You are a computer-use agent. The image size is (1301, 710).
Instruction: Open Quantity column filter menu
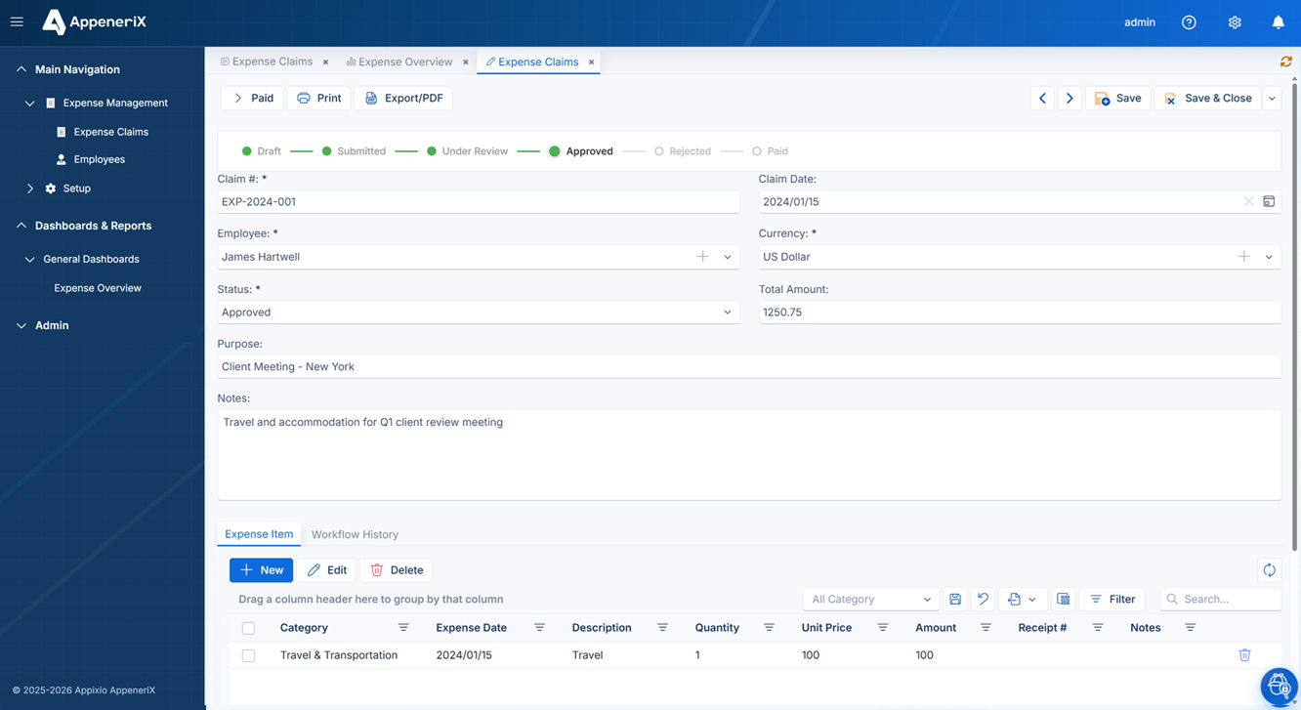point(769,628)
